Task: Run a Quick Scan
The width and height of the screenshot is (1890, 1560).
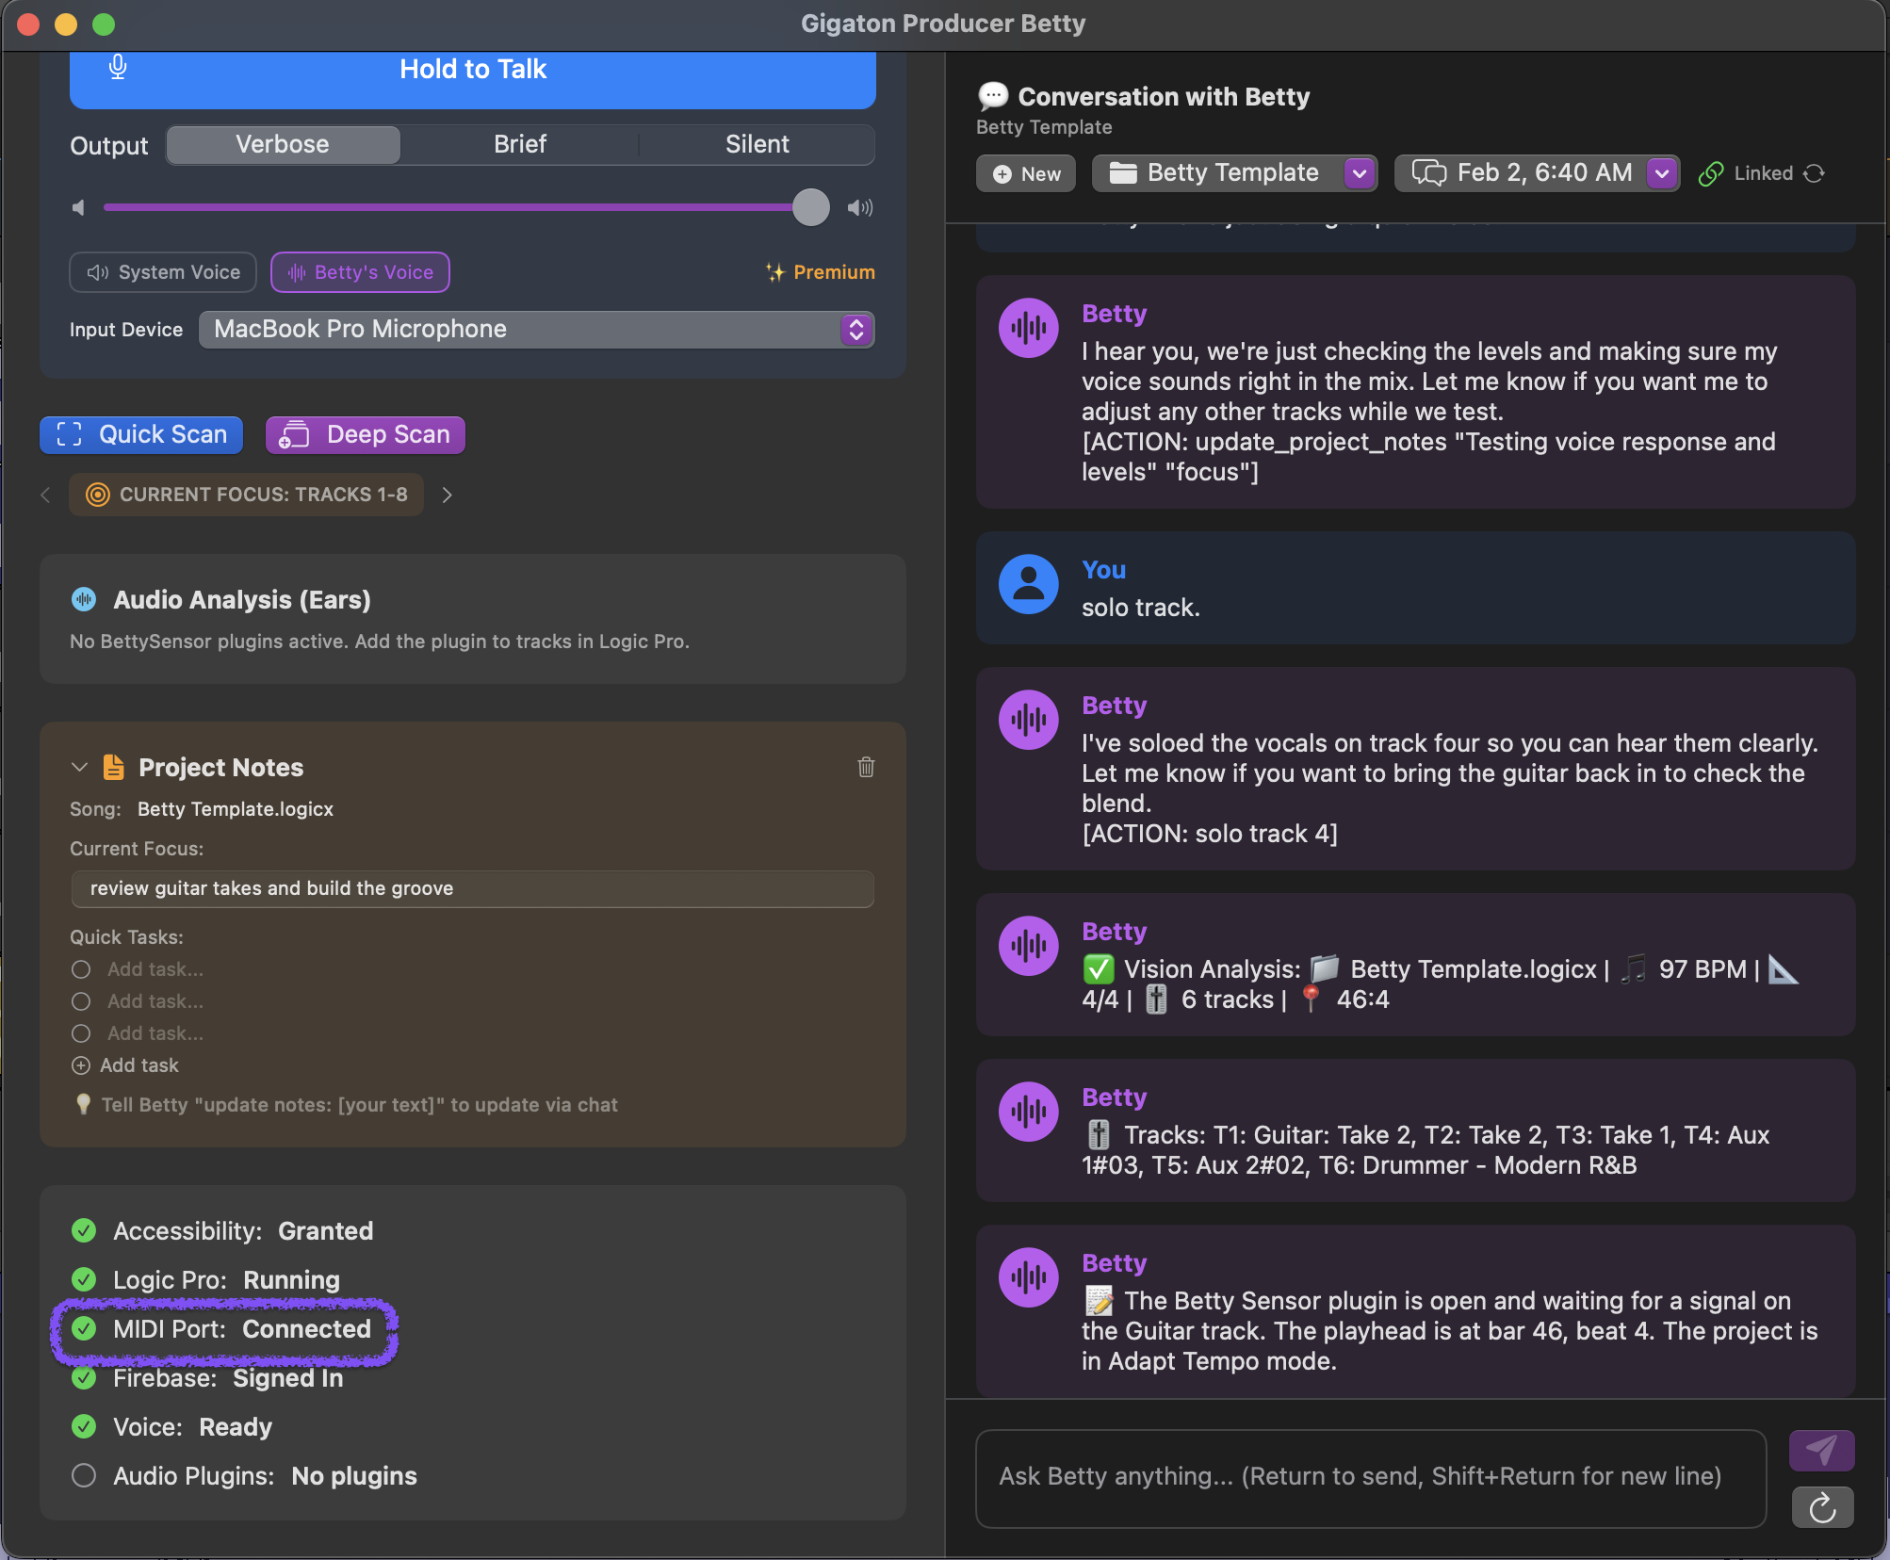Action: 141,434
